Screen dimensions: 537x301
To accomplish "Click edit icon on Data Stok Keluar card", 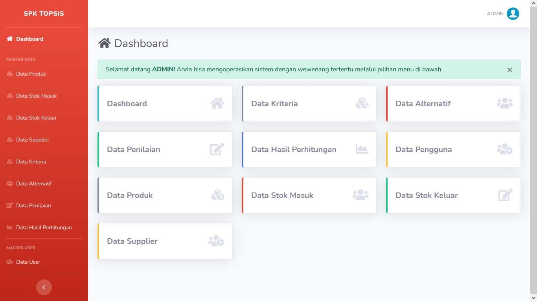I will coord(505,195).
